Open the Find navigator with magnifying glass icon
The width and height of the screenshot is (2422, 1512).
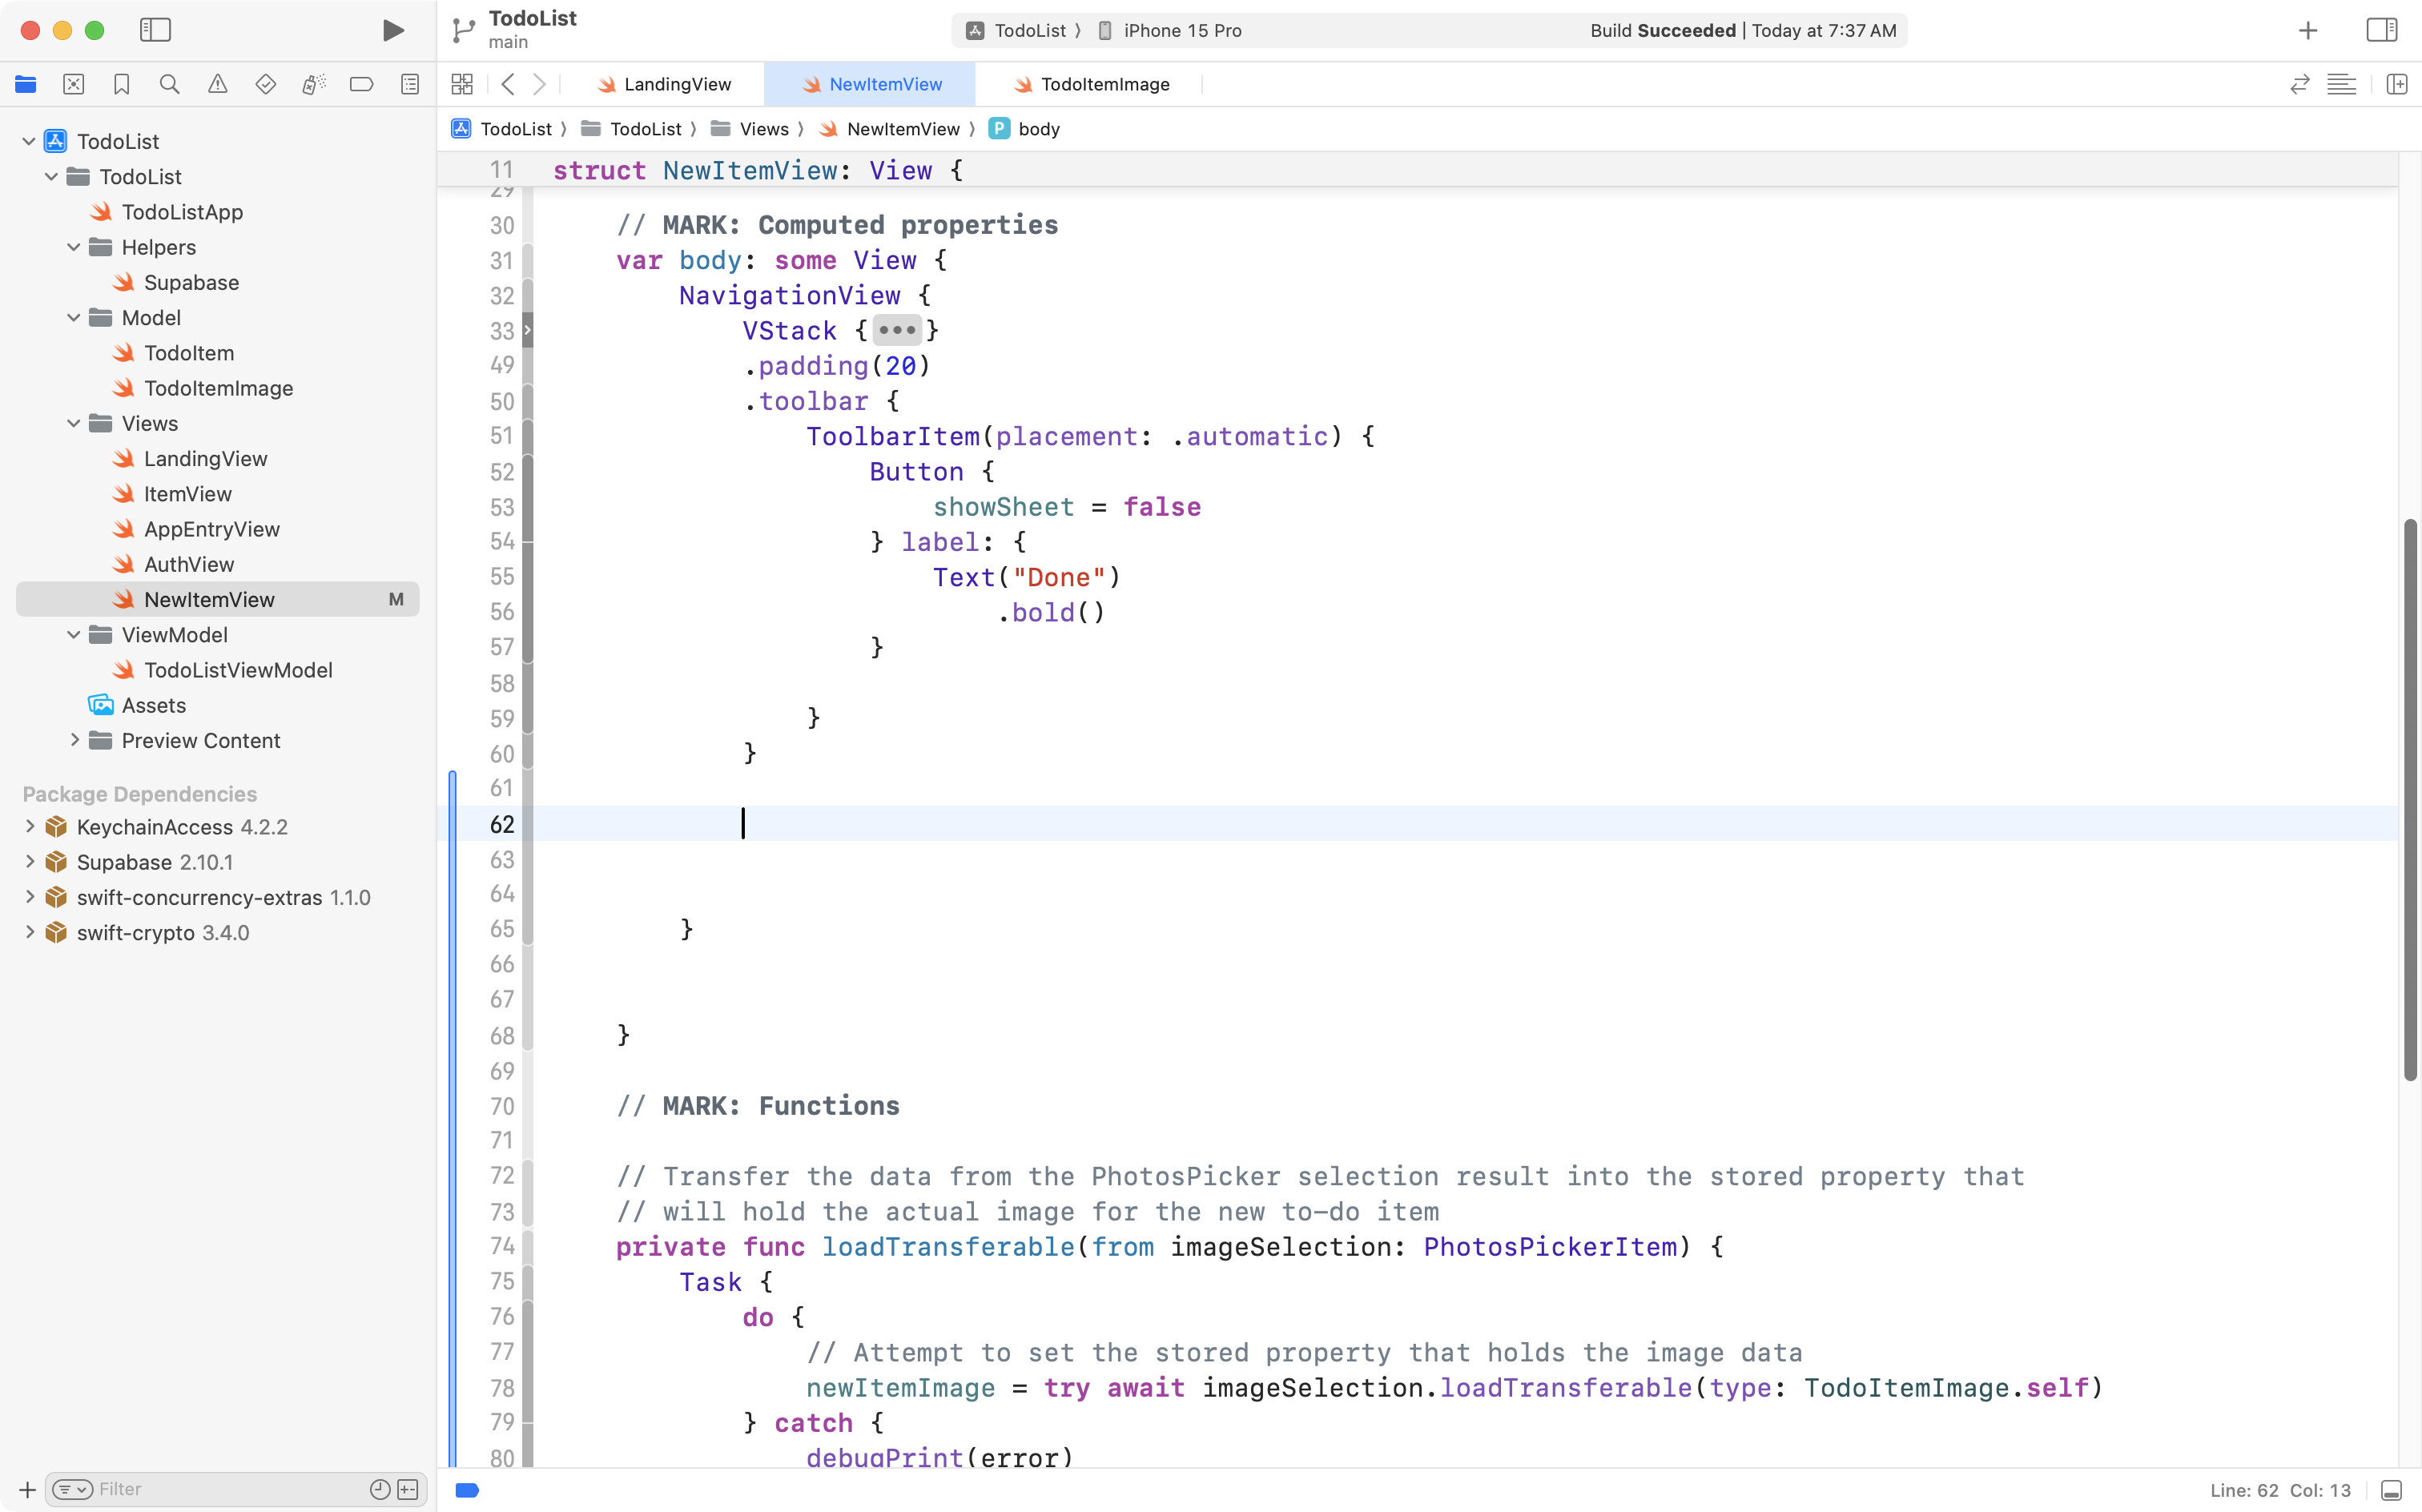(169, 84)
